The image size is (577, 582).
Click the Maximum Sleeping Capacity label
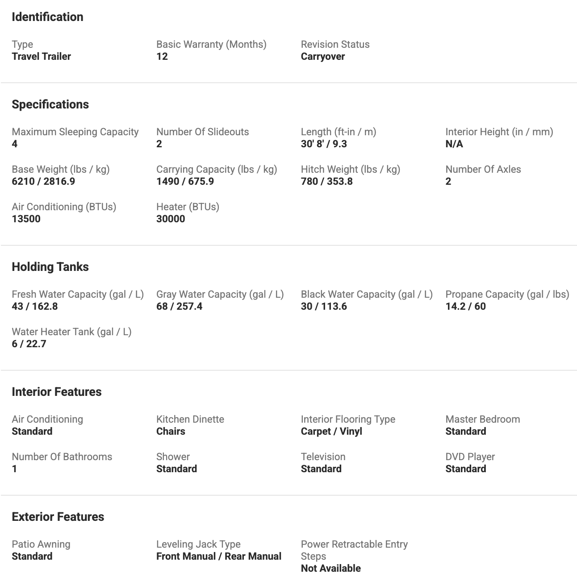tap(75, 132)
